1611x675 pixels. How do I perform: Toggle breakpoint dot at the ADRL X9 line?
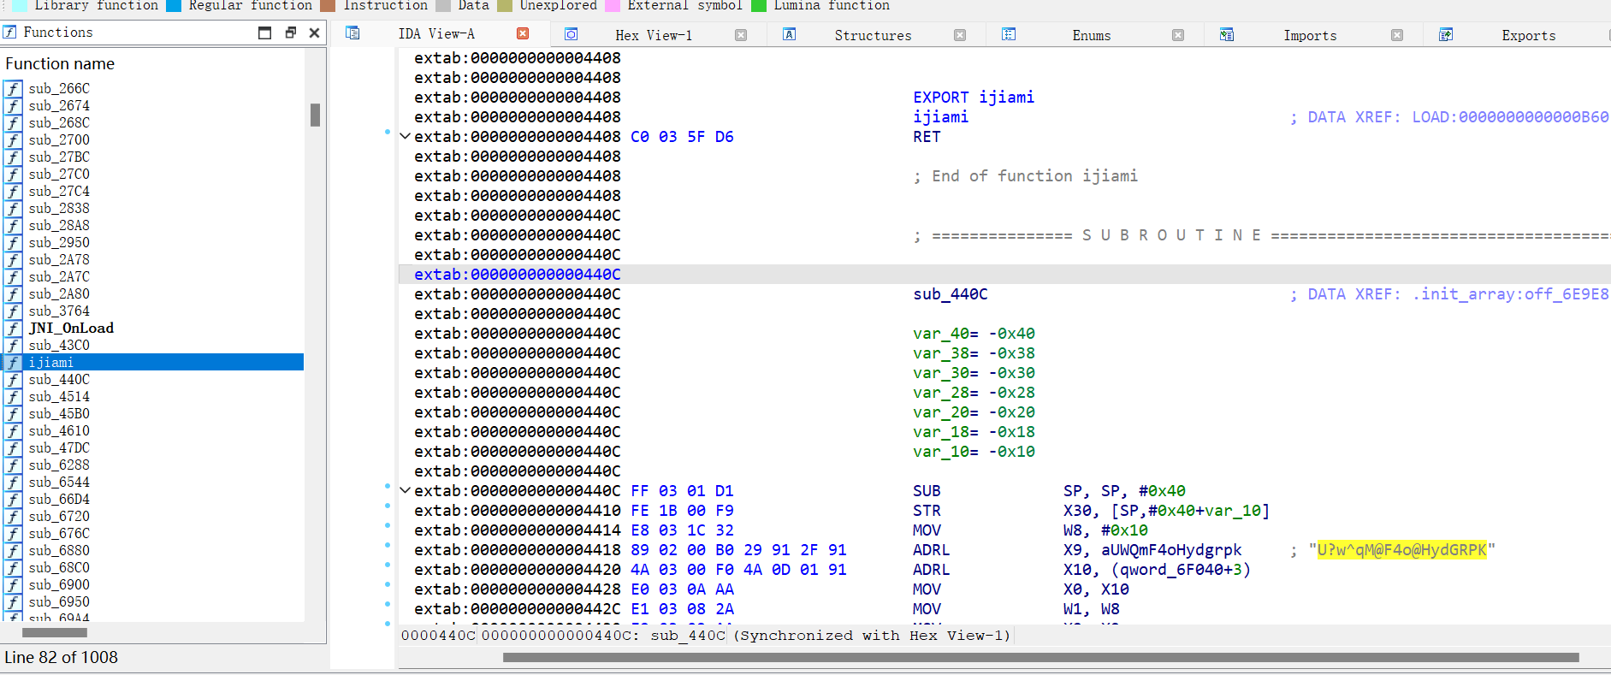coord(388,545)
